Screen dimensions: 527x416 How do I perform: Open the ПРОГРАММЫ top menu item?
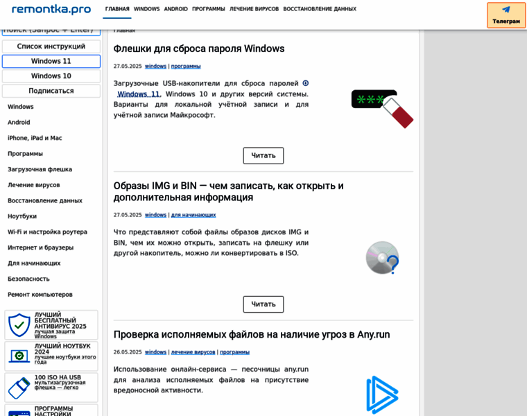[x=209, y=9]
